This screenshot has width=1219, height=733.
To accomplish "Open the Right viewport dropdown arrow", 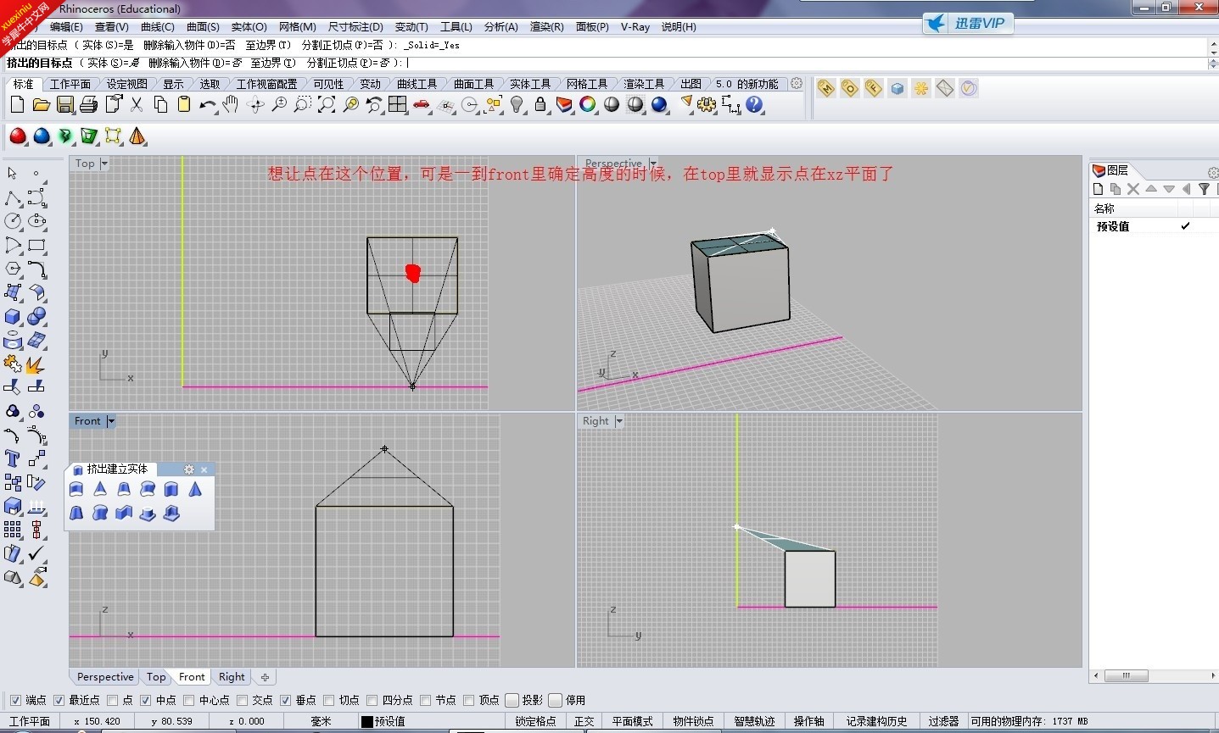I will pos(619,421).
